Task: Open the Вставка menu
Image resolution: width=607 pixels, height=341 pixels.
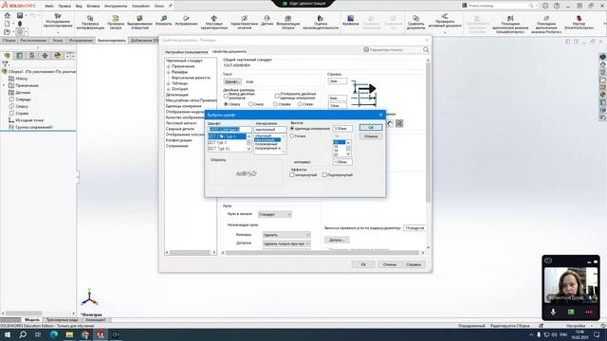Action: 93,6
